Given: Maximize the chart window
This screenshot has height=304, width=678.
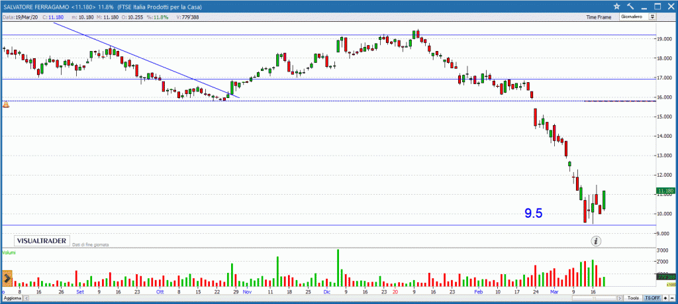Looking at the screenshot, I should click(x=657, y=6).
